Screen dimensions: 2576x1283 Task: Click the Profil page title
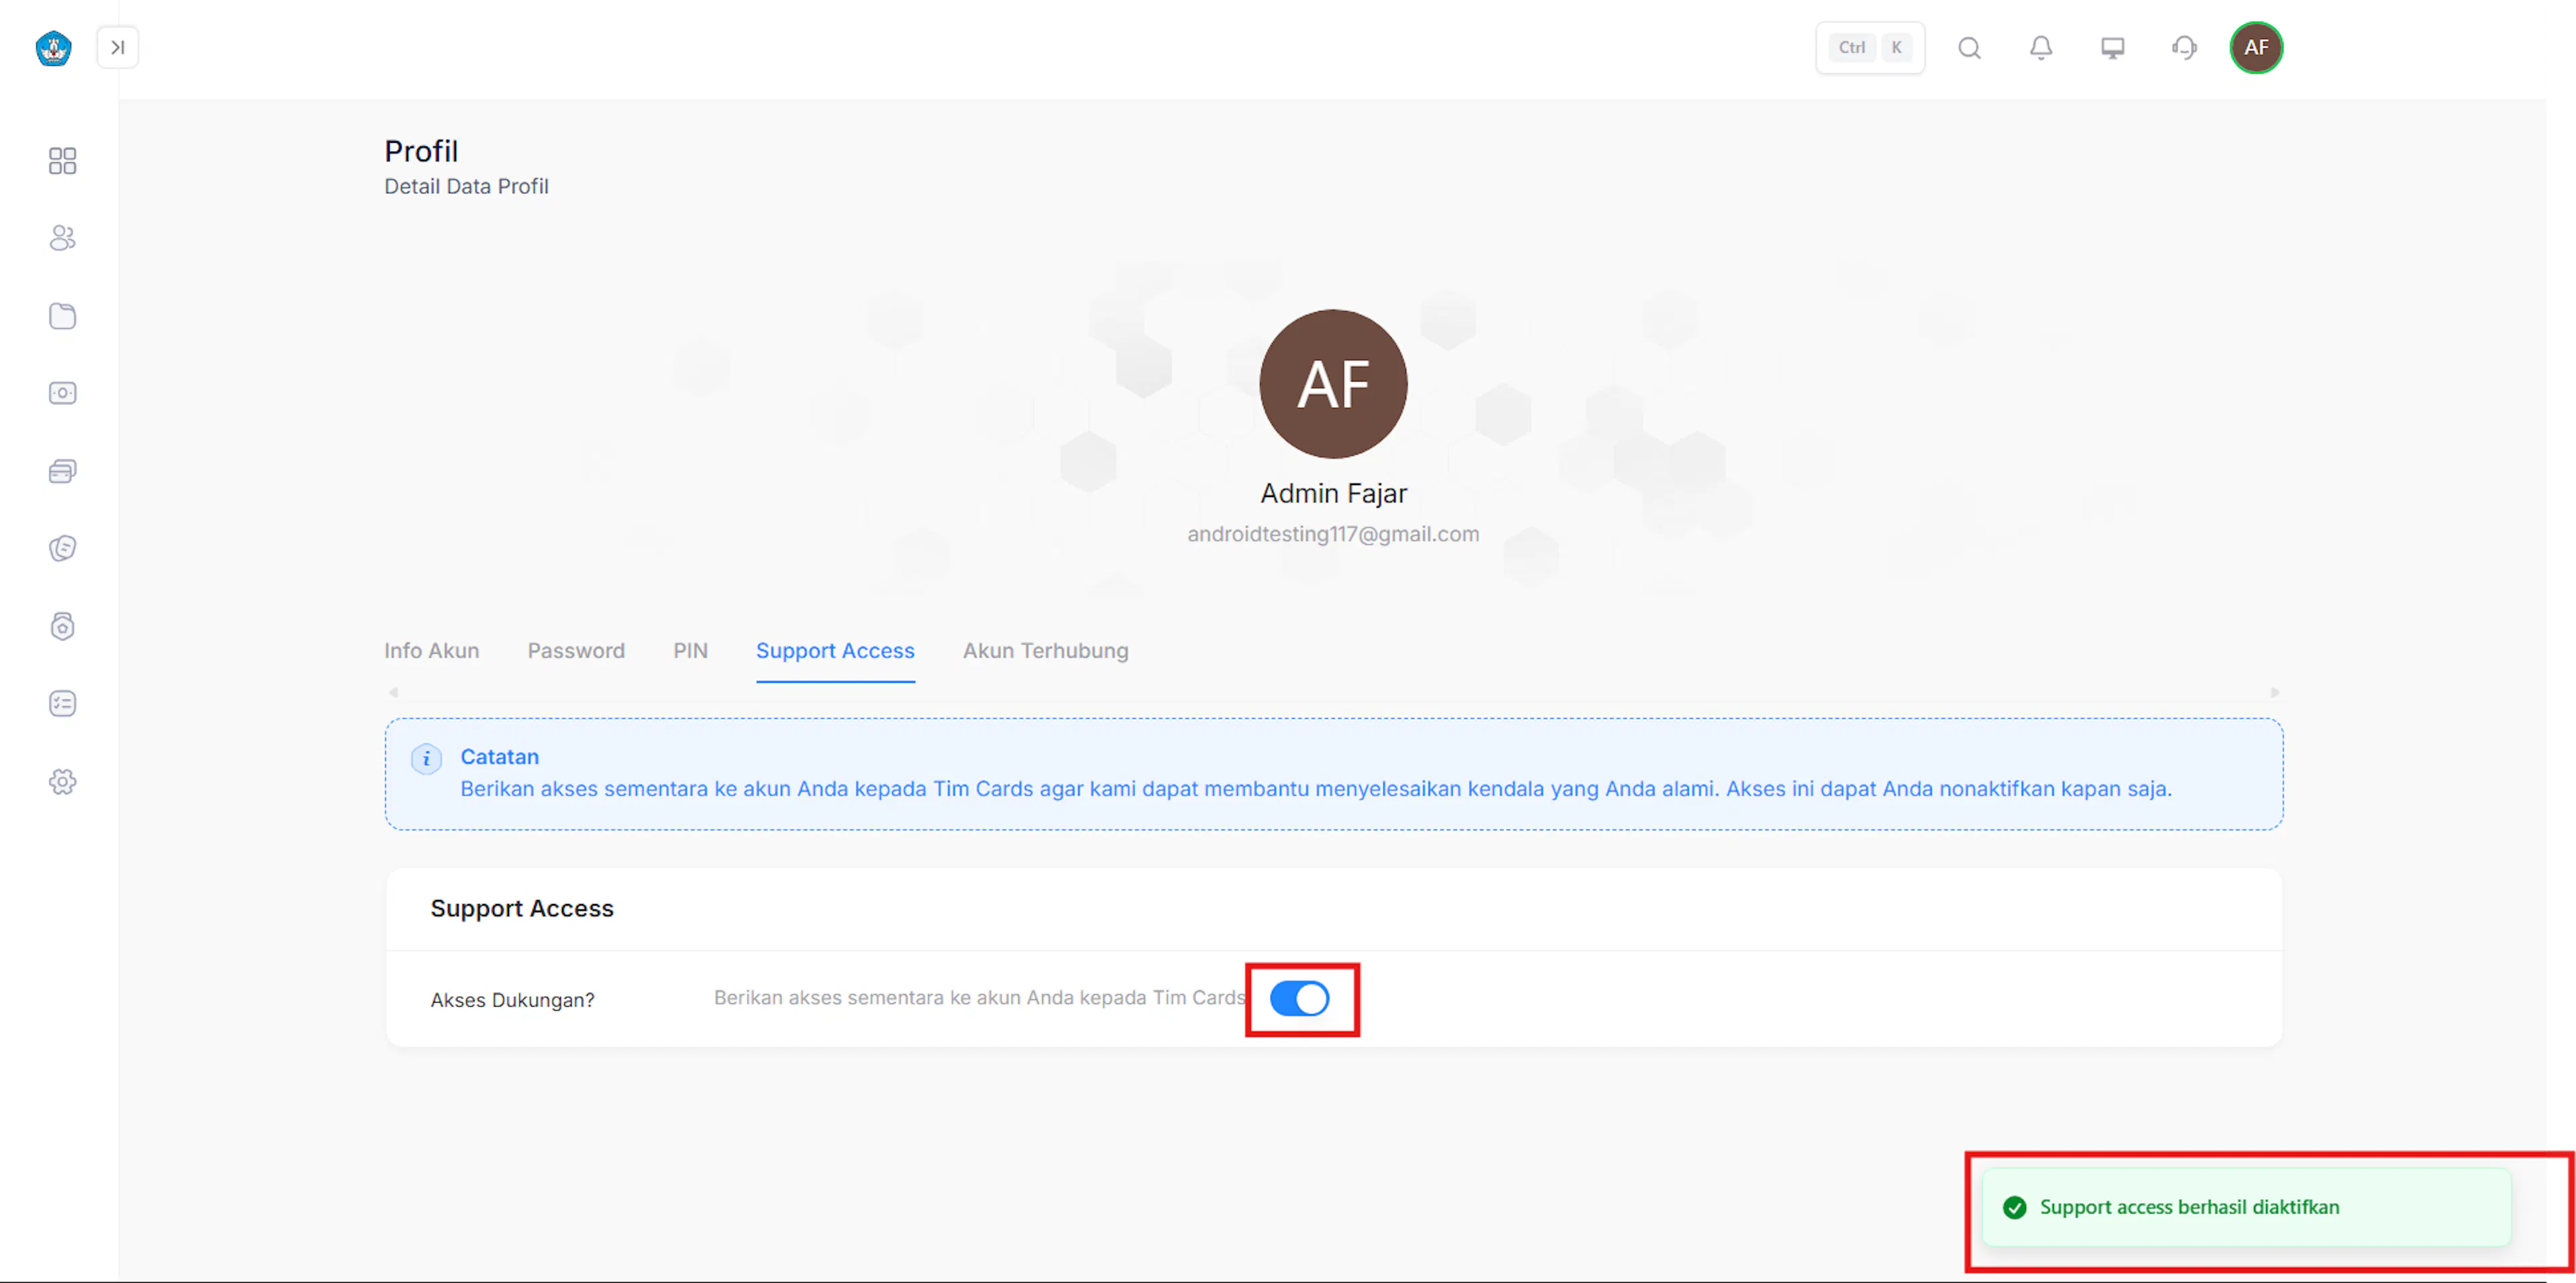click(x=421, y=151)
